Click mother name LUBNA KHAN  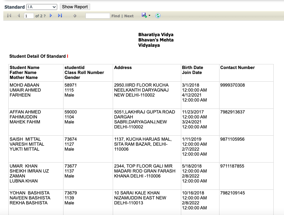24,181
